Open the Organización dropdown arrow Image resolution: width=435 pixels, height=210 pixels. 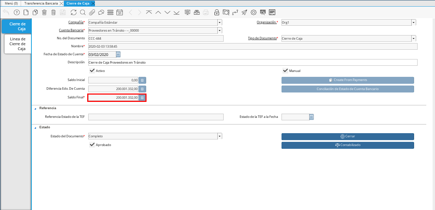tap(414, 23)
